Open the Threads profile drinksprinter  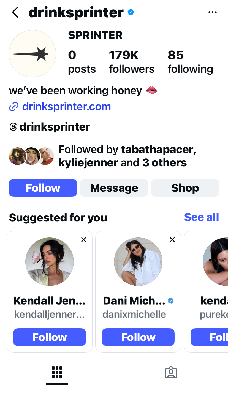point(50,127)
